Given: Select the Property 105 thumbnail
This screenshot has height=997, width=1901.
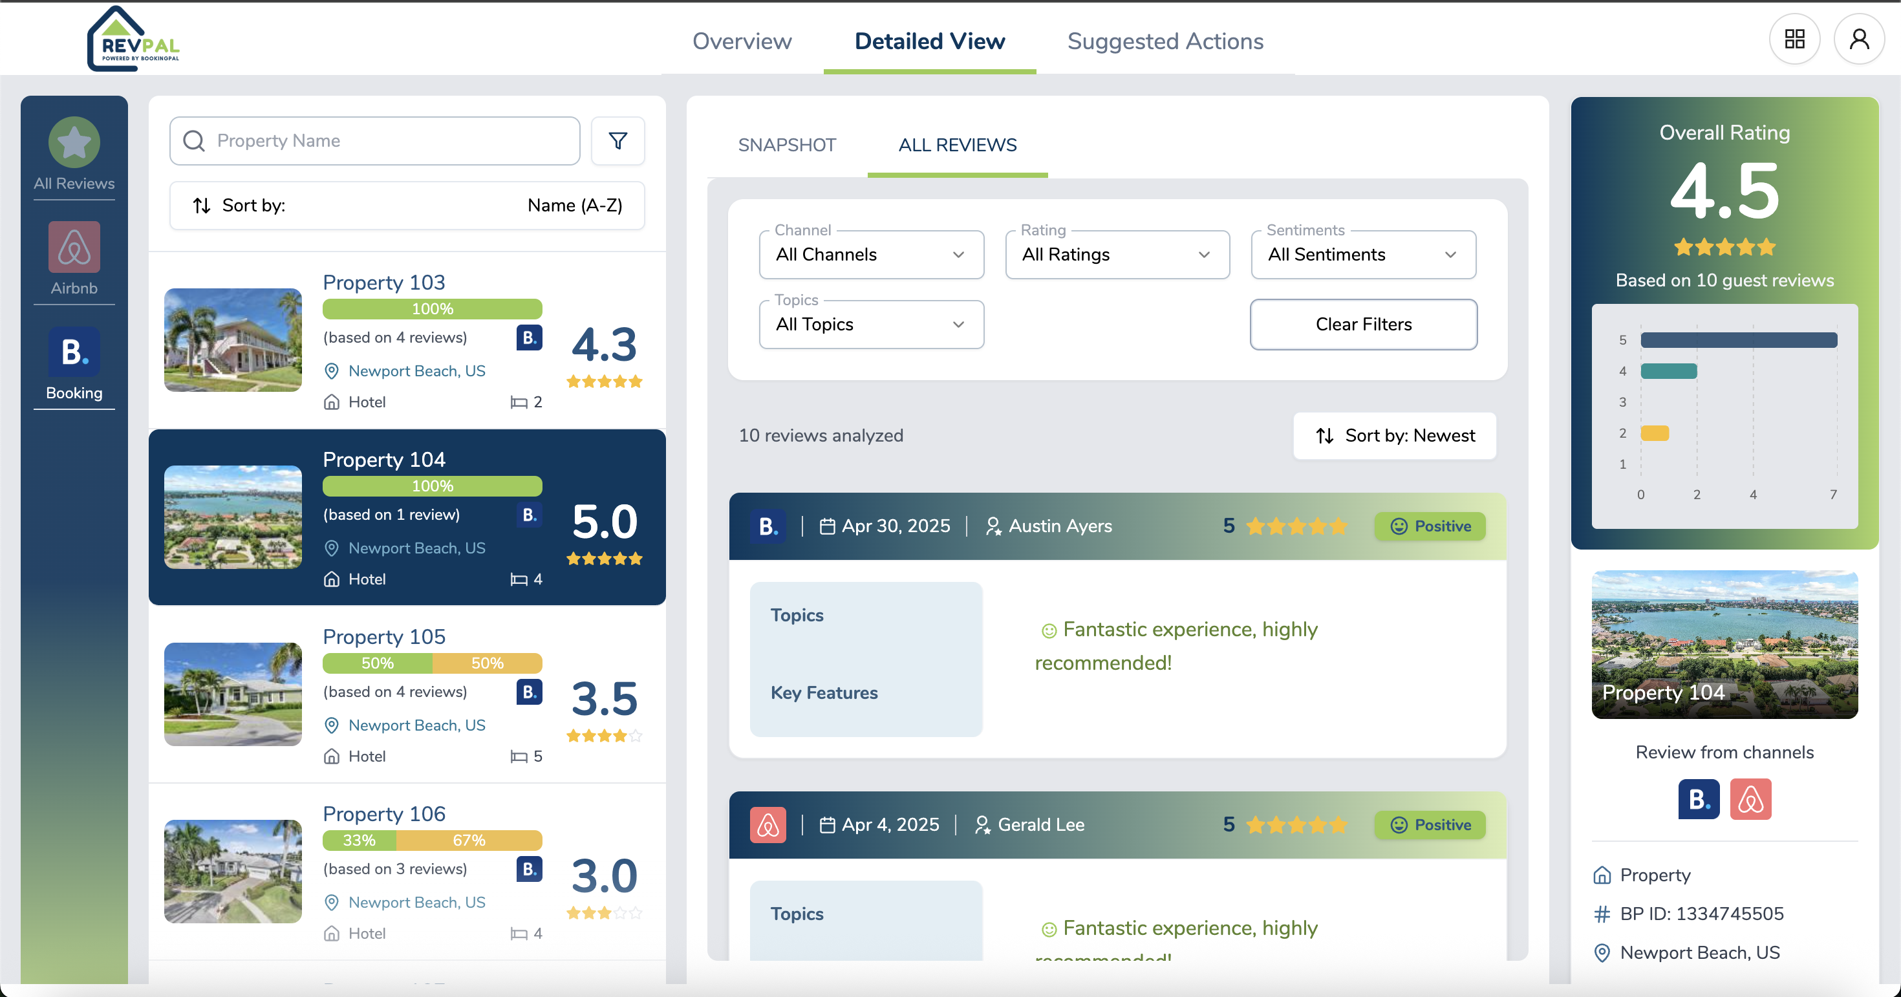Looking at the screenshot, I should pyautogui.click(x=233, y=694).
